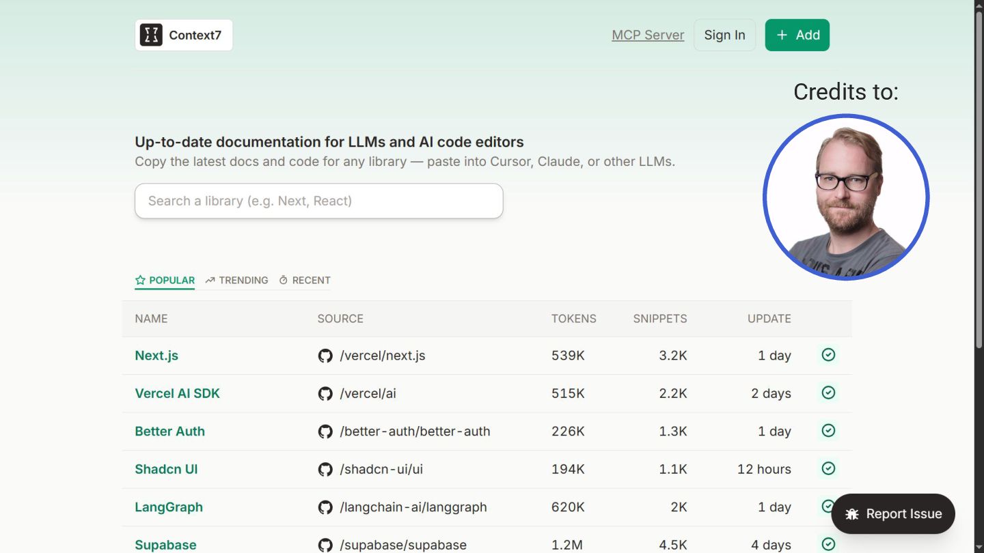Open the LangGraph library link
This screenshot has width=984, height=553.
coord(169,507)
